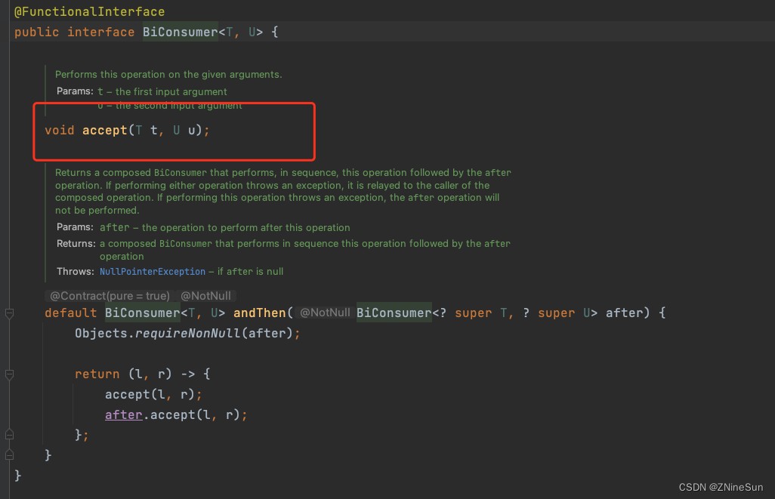Click the BiConsumer parameter type after @NotNull
Viewport: 775px width, 499px height.
click(x=394, y=313)
